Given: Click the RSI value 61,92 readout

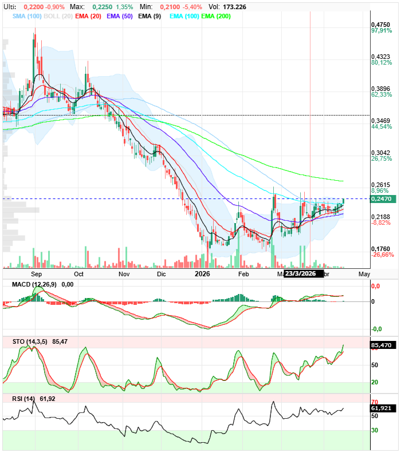Looking at the screenshot, I should (48, 399).
